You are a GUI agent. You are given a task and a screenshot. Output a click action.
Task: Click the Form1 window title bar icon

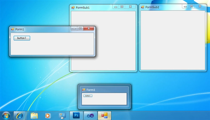coord(13,29)
